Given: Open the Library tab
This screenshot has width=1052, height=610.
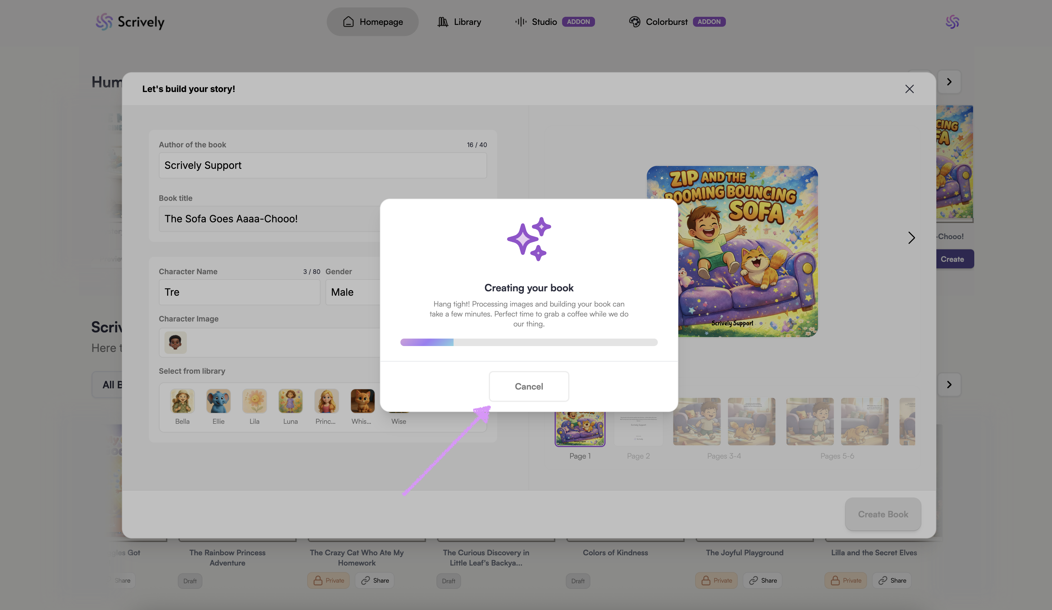Looking at the screenshot, I should click(x=459, y=22).
